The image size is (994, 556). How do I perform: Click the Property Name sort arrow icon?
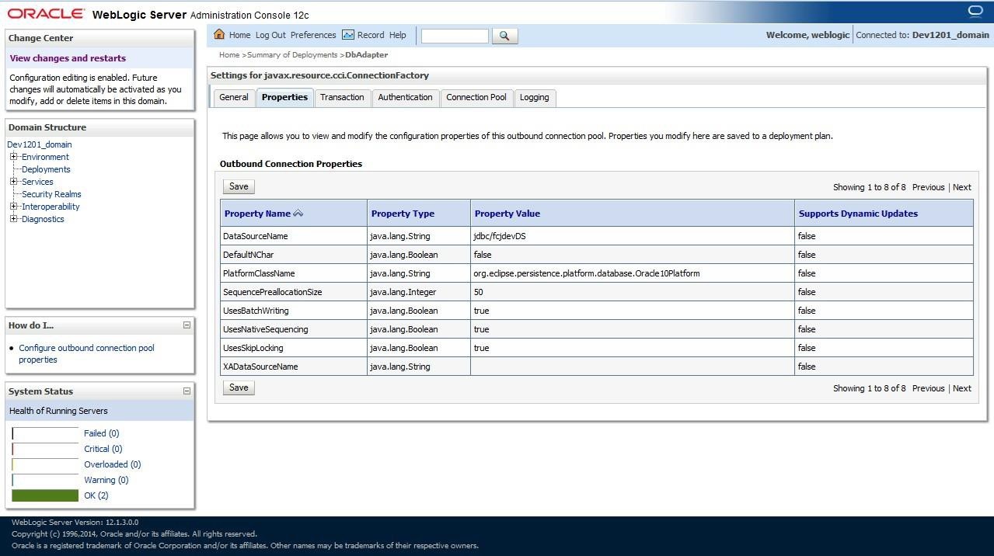coord(298,214)
